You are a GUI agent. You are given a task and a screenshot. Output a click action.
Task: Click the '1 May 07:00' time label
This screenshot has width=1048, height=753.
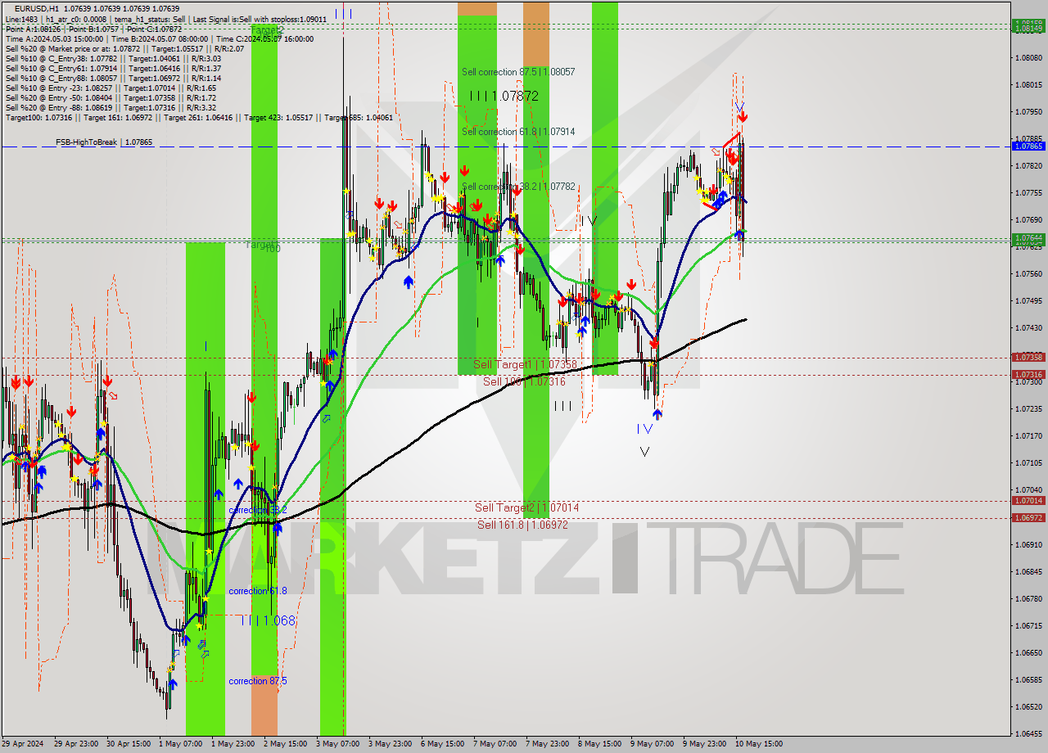180,744
